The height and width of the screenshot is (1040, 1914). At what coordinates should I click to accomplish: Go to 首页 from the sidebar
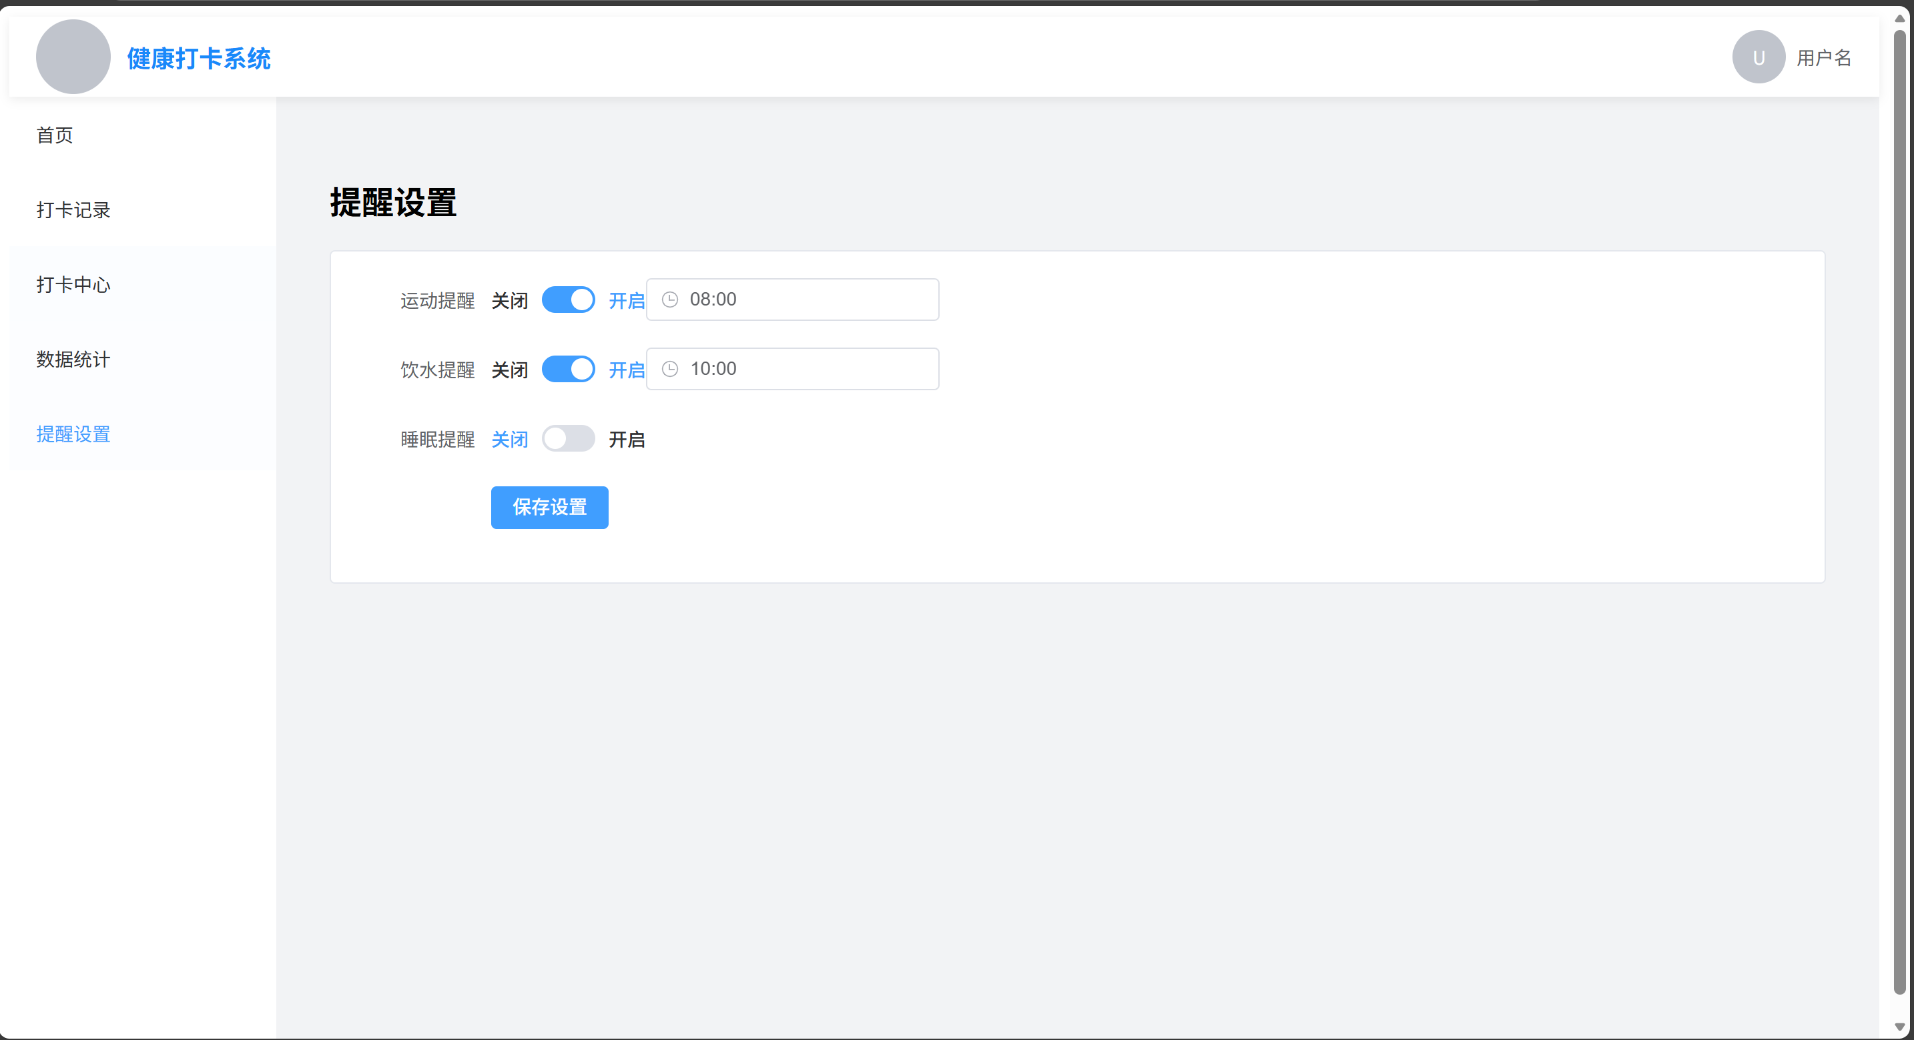[x=54, y=135]
